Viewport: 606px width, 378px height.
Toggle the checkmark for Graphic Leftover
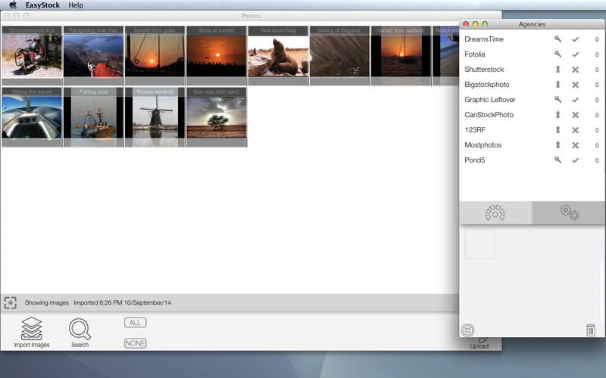coord(575,100)
